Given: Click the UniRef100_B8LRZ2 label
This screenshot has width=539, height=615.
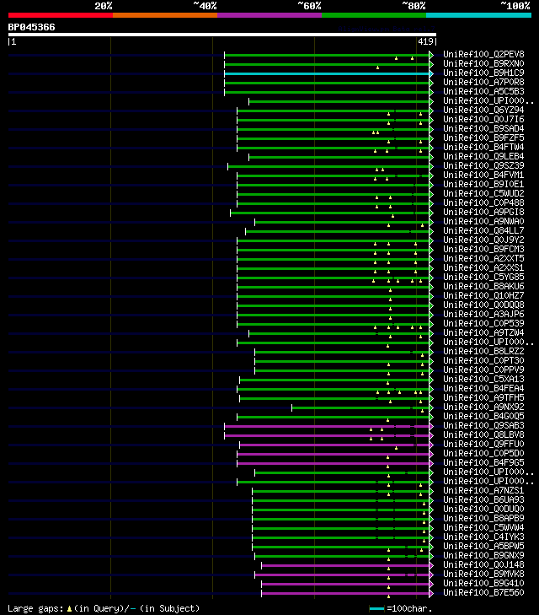Looking at the screenshot, I should [x=483, y=352].
